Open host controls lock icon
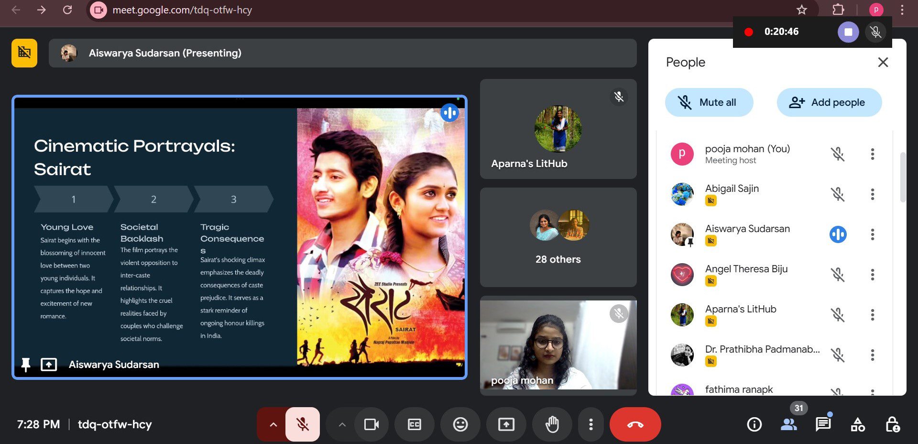This screenshot has width=918, height=444. [x=892, y=424]
